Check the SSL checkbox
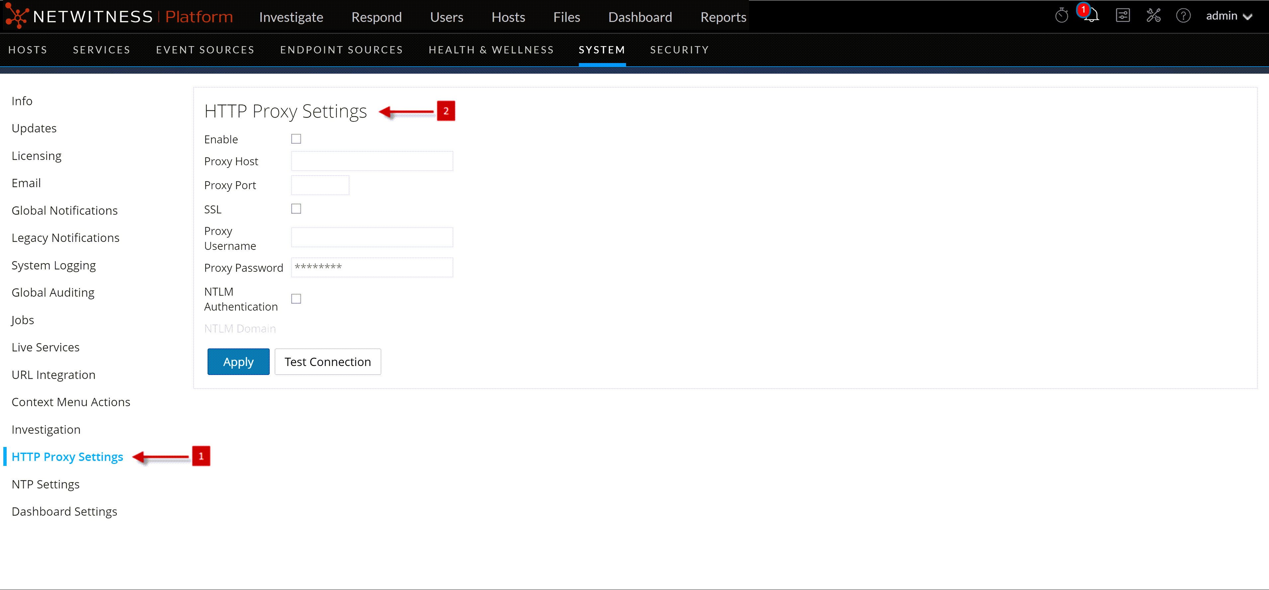The height and width of the screenshot is (590, 1269). point(296,209)
